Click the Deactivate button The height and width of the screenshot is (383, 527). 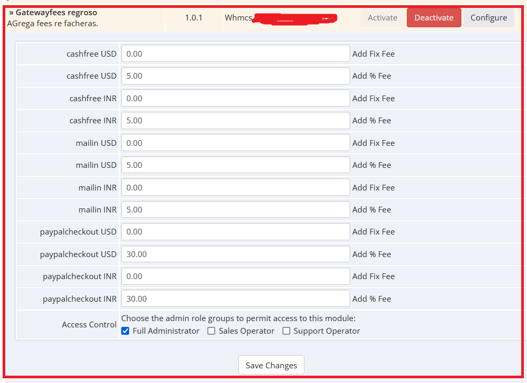pyautogui.click(x=434, y=18)
